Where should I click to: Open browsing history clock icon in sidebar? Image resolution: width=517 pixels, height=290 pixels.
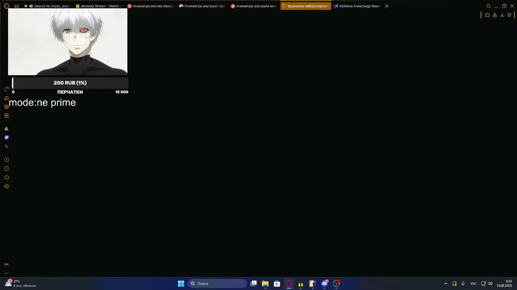tap(6, 169)
